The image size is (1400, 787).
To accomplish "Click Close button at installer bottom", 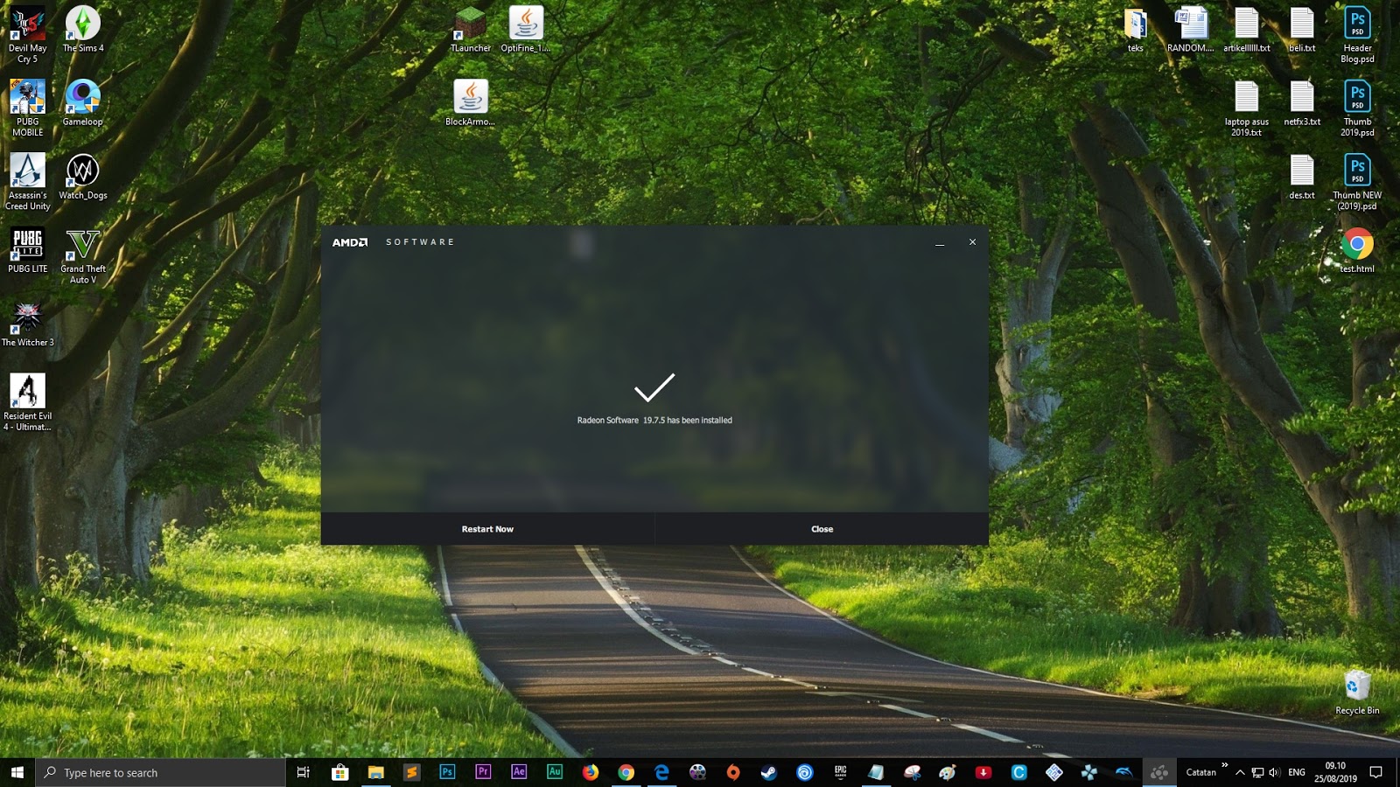I will [x=822, y=529].
